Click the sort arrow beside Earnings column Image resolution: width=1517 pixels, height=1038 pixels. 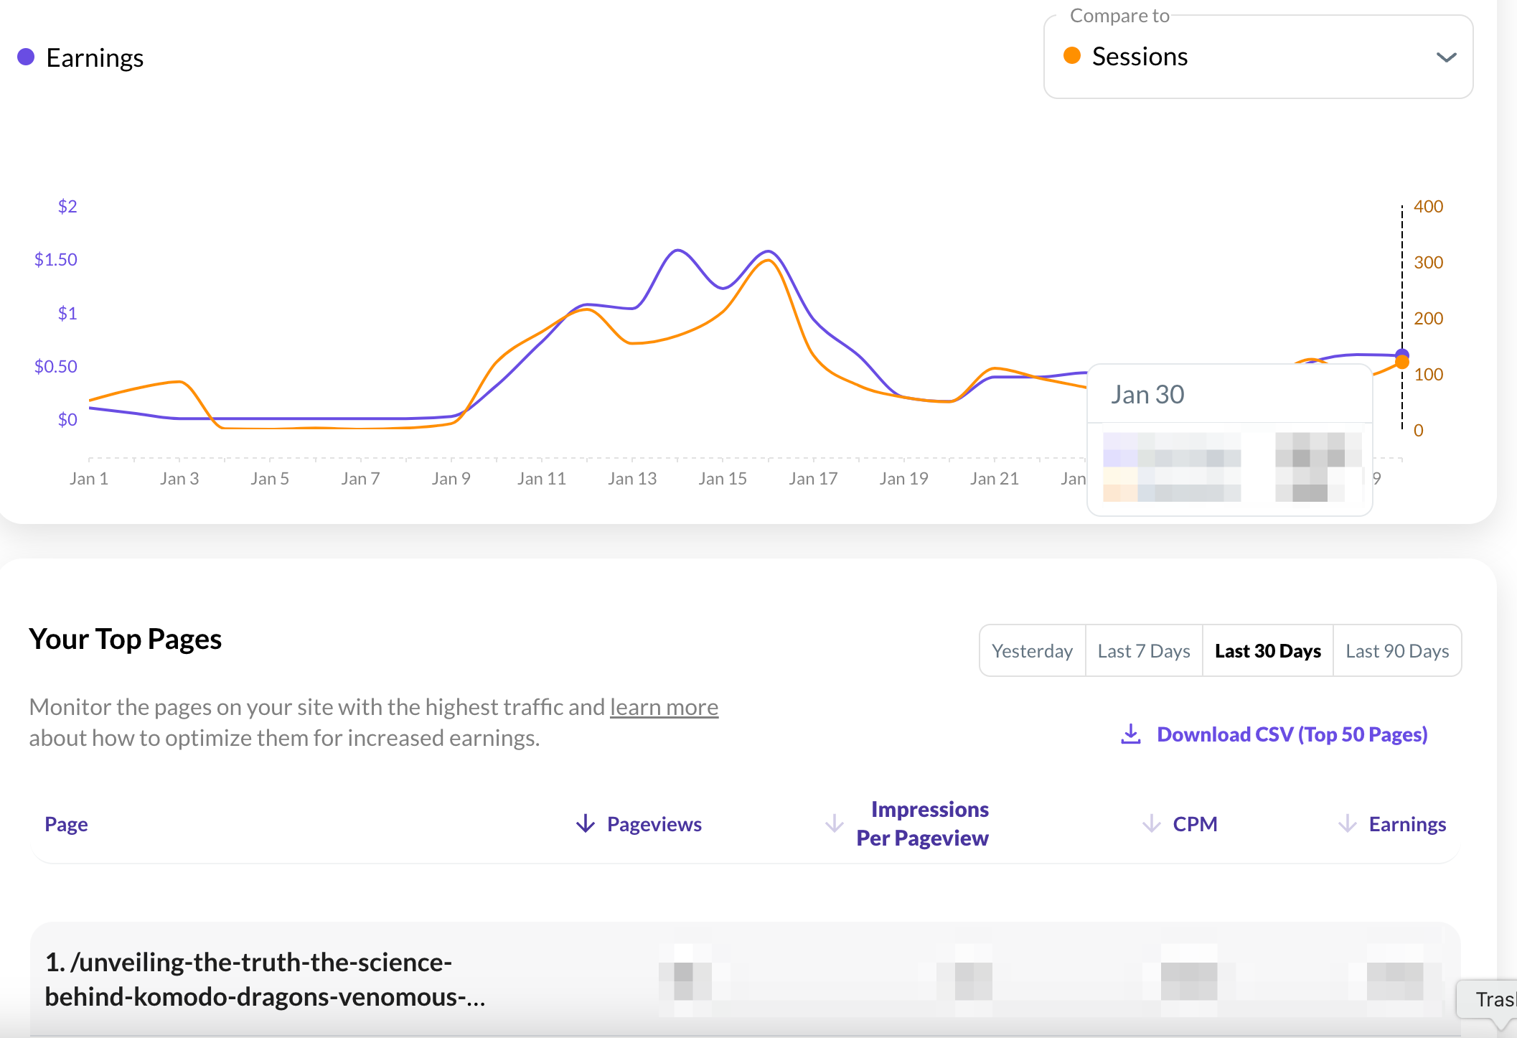click(1347, 824)
